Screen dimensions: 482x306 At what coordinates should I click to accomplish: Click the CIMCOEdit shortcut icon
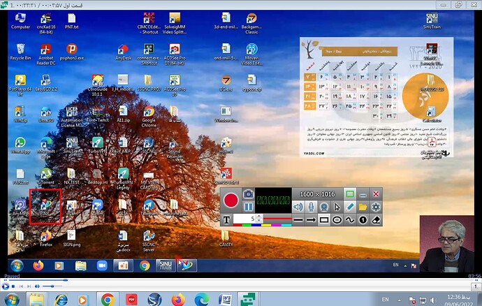tap(149, 23)
